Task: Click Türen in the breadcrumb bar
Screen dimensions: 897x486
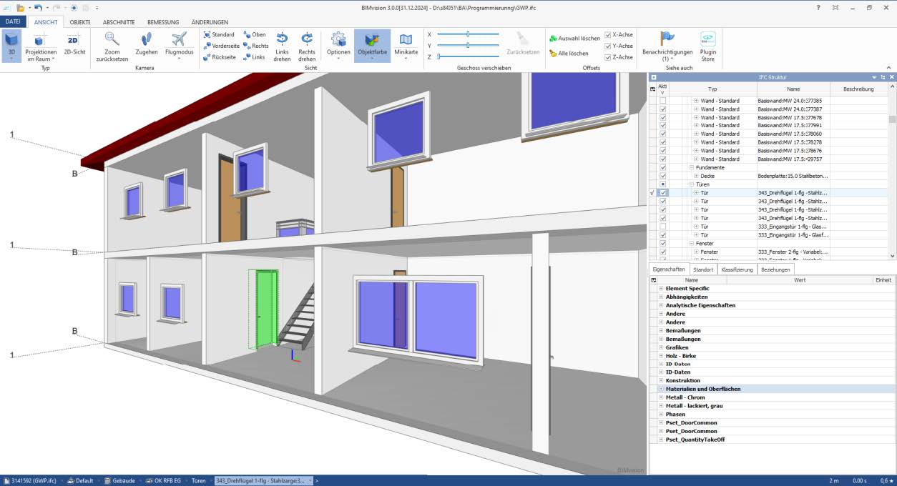Action: [x=198, y=481]
